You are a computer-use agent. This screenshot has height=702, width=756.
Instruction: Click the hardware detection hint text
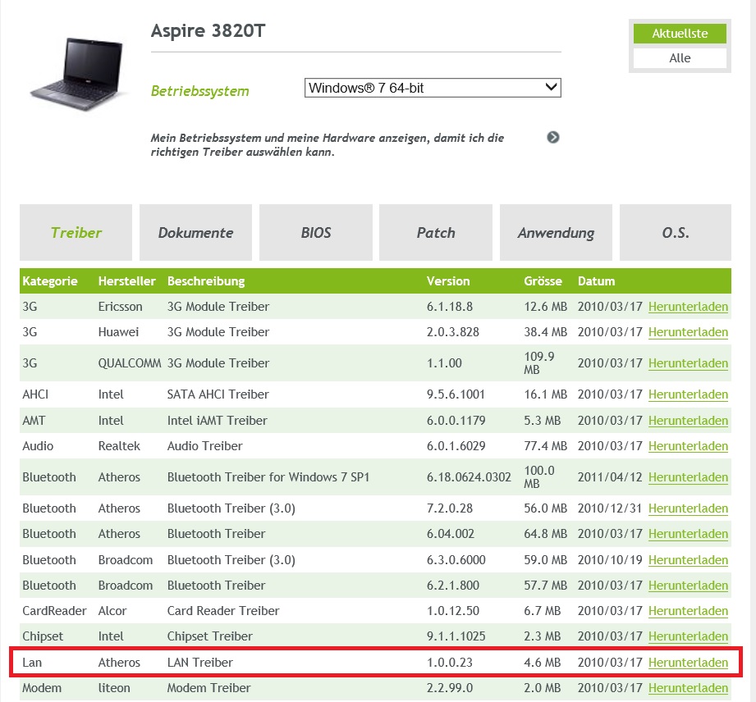point(328,144)
